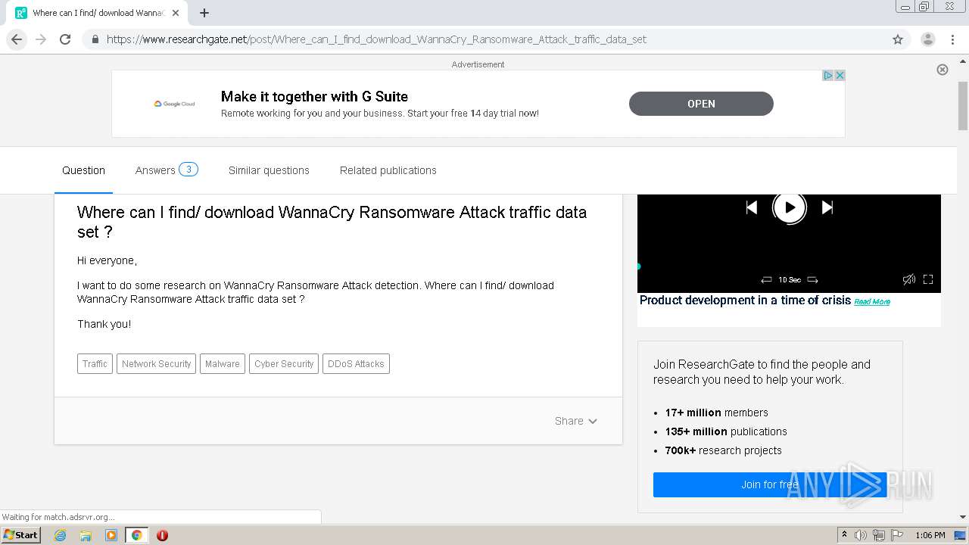Open the Related publications tab
This screenshot has height=545, width=969.
388,170
